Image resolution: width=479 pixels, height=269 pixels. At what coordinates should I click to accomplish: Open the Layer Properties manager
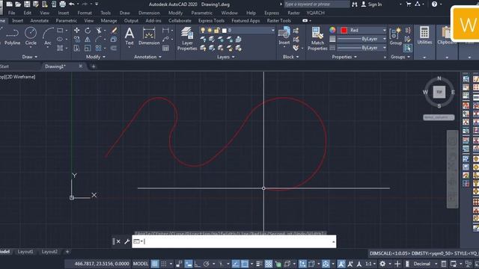point(187,39)
